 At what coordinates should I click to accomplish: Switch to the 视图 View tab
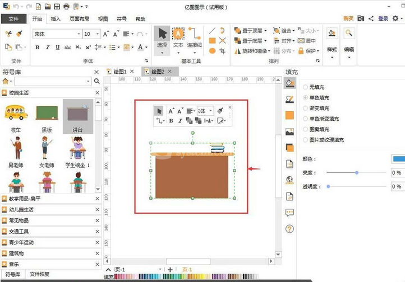[x=103, y=19]
